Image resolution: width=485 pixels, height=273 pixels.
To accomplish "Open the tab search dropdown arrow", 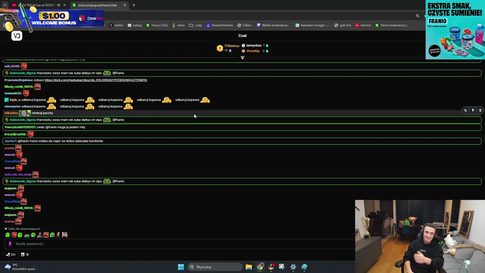I will (5, 5).
